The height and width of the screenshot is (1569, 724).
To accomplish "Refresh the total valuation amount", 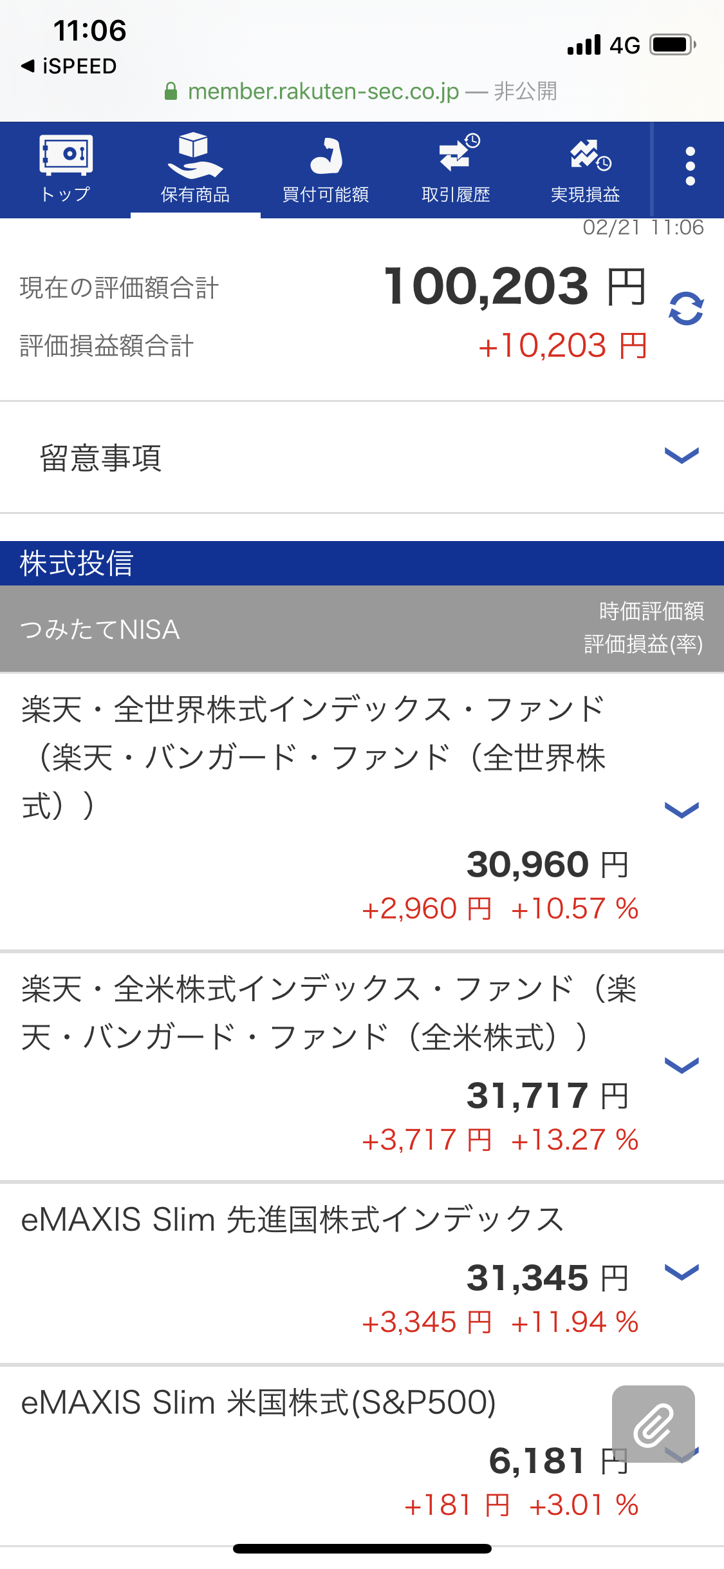I will point(685,309).
